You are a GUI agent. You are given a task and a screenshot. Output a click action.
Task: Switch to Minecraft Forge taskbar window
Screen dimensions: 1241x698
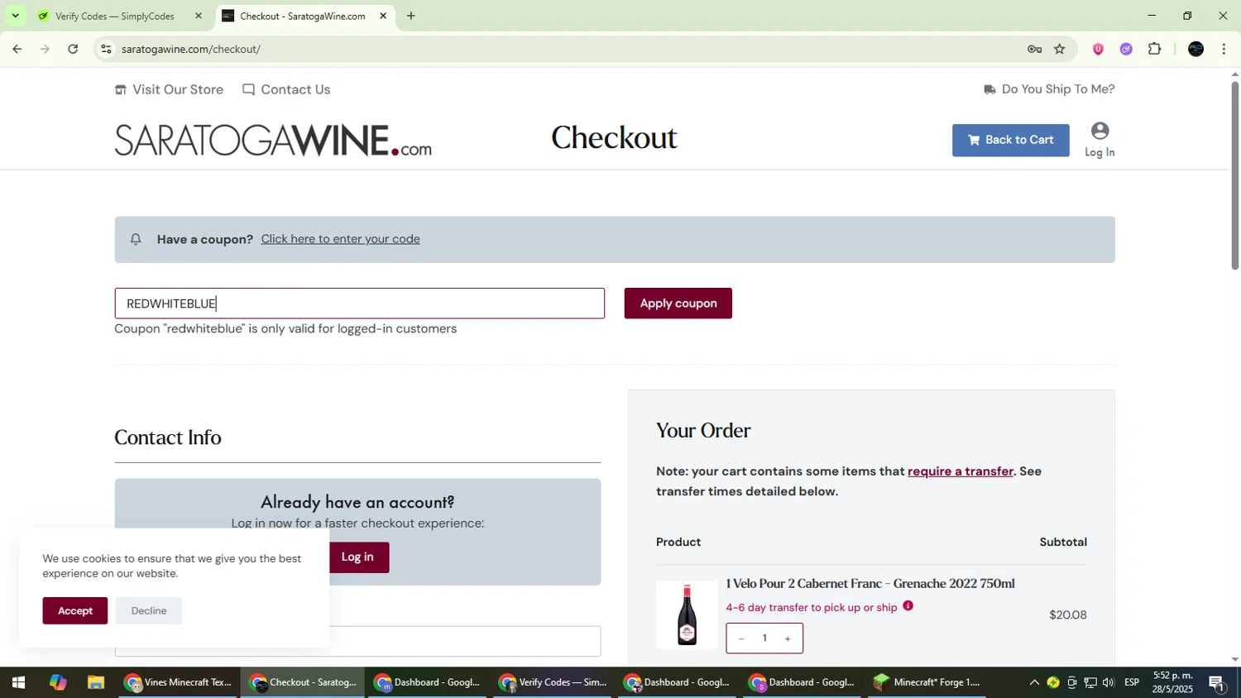click(x=927, y=682)
